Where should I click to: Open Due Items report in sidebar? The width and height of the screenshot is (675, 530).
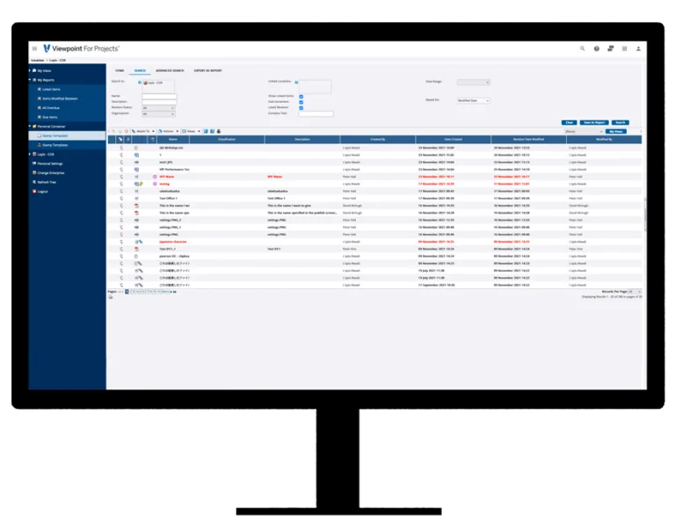[x=47, y=117]
